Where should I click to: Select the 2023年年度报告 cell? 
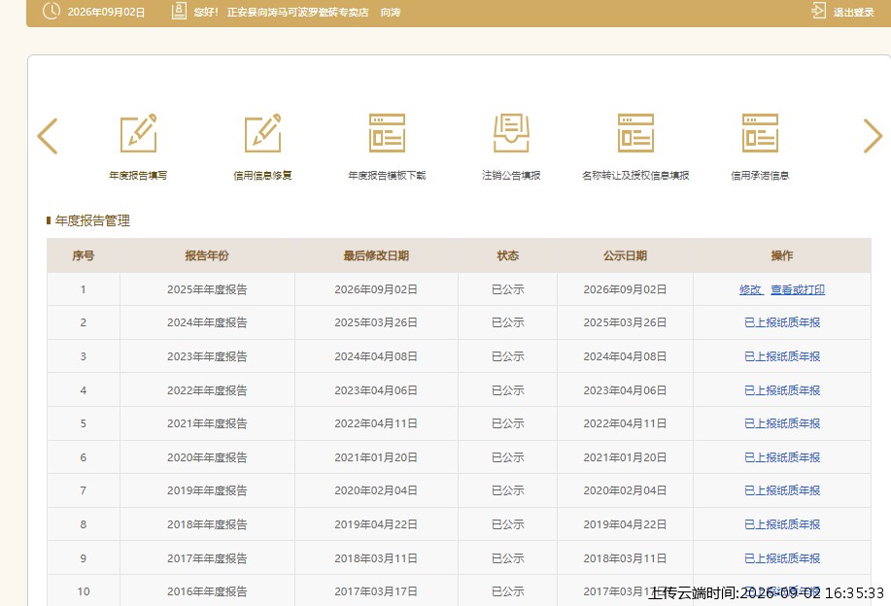coord(207,356)
